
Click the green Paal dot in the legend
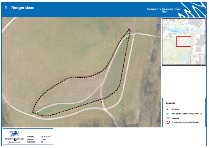[167, 113]
